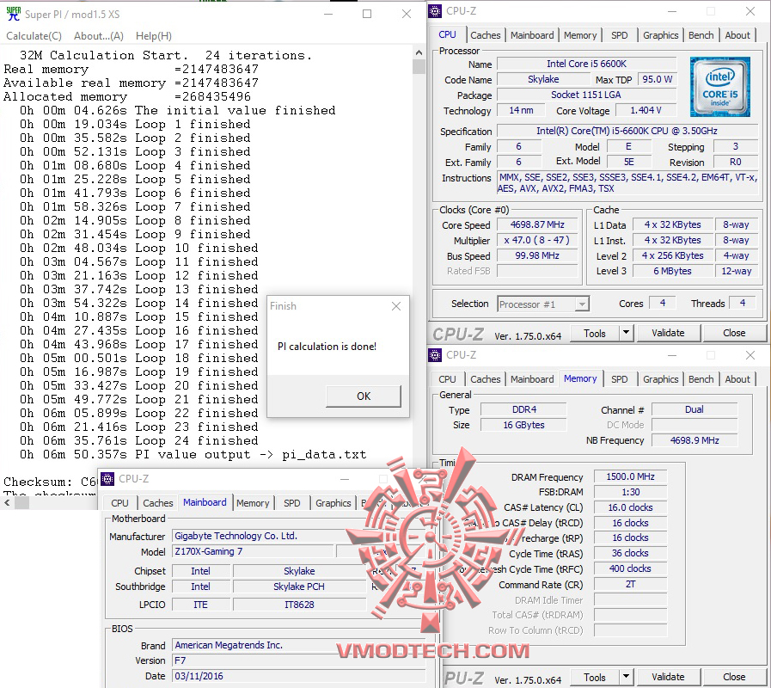
Task: Maximize the Super PI window
Action: pos(367,14)
